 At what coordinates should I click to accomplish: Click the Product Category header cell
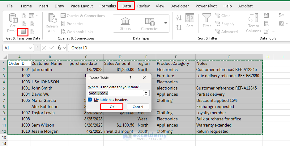[176, 63]
